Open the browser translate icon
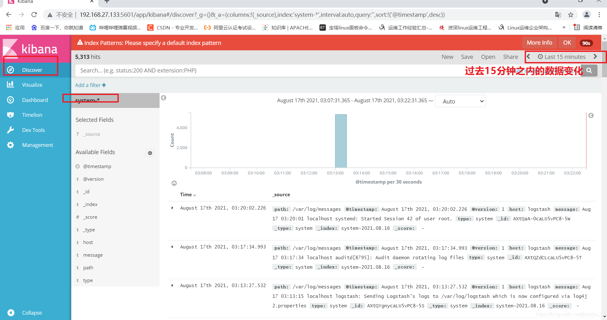 coord(558,15)
